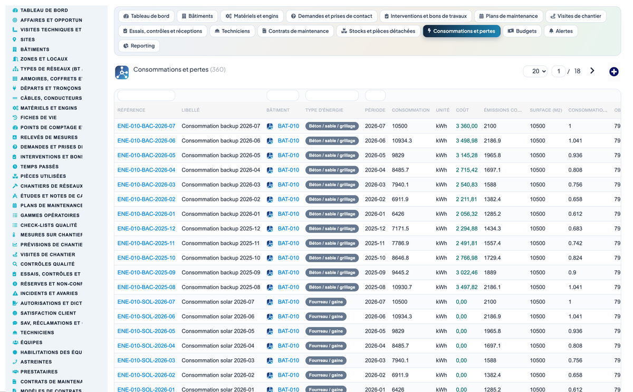Open record link ENE-010-BAC-2026-07
The height and width of the screenshot is (392, 633).
point(146,126)
